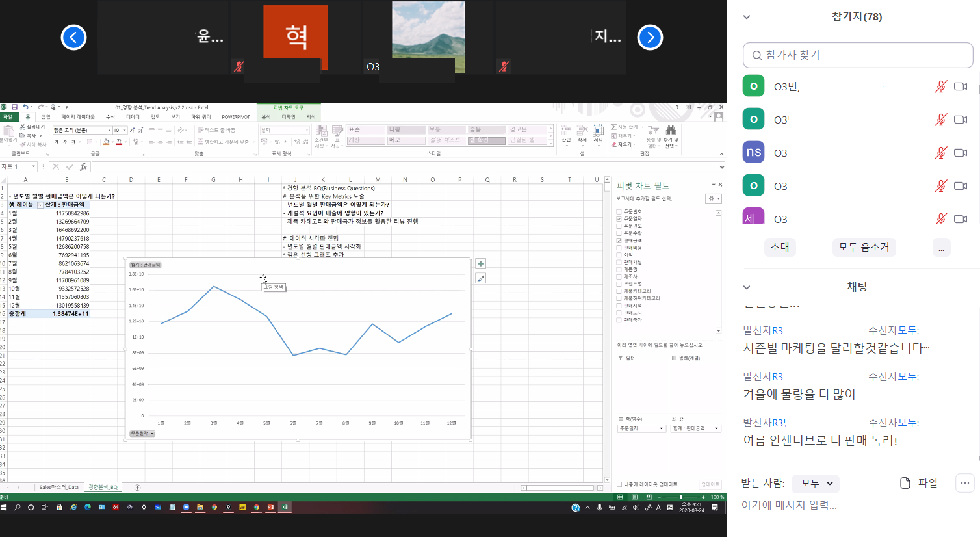
Task: Click the insert function fx icon
Action: click(x=83, y=167)
